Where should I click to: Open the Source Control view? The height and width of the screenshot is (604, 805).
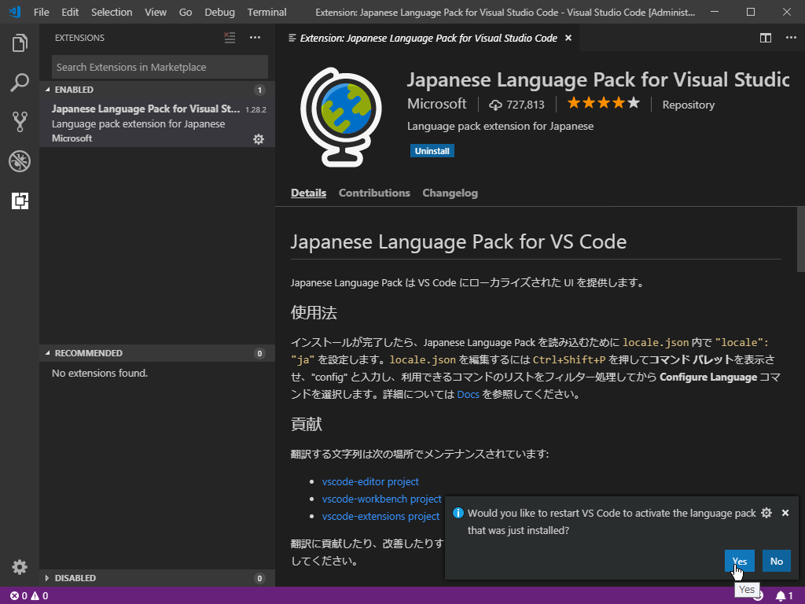pyautogui.click(x=20, y=123)
